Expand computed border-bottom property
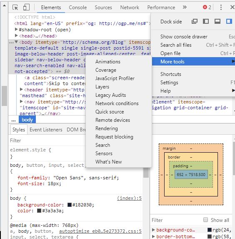 click(153, 236)
